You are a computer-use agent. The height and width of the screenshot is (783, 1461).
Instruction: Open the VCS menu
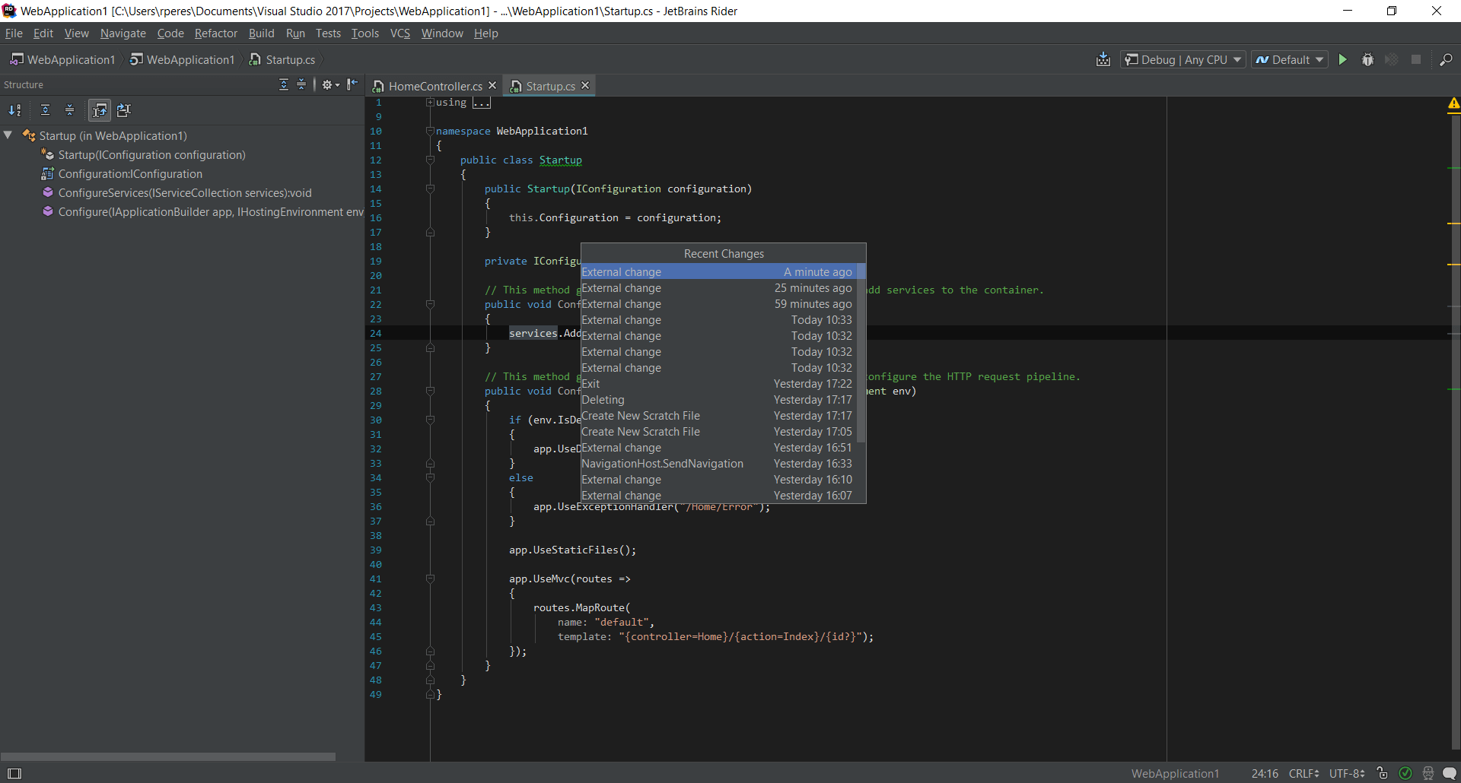(x=399, y=33)
